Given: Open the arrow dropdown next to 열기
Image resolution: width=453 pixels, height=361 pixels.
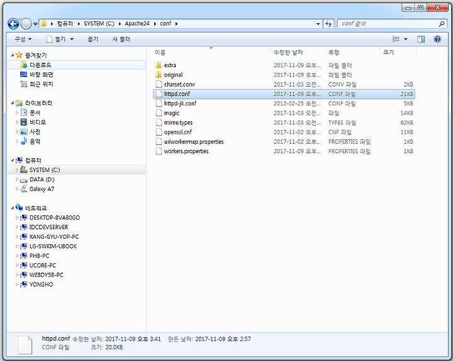Looking at the screenshot, I should (x=72, y=39).
